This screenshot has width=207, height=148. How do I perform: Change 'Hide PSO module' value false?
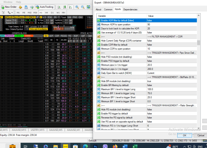pos(172,57)
